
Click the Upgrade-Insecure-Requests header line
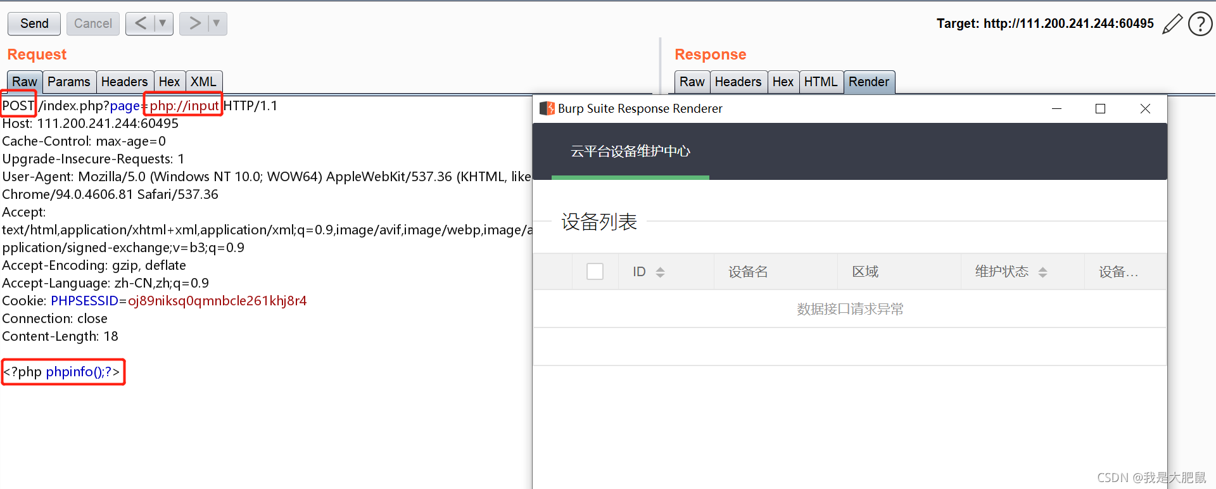(x=93, y=159)
